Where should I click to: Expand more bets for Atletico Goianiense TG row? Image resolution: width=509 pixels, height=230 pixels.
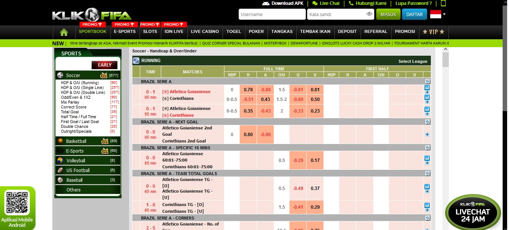[427, 191]
